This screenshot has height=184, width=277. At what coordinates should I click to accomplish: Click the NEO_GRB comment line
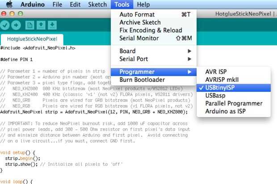pyautogui.click(x=95, y=100)
